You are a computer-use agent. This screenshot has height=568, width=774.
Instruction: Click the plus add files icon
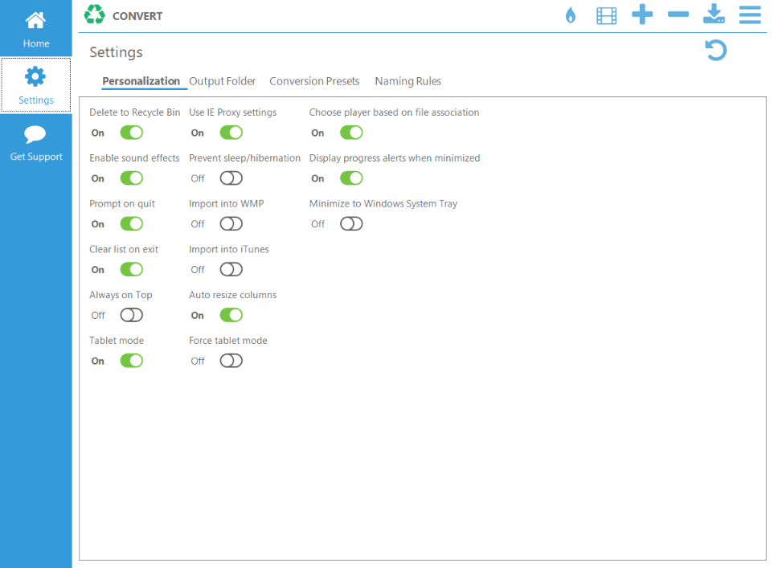click(642, 14)
